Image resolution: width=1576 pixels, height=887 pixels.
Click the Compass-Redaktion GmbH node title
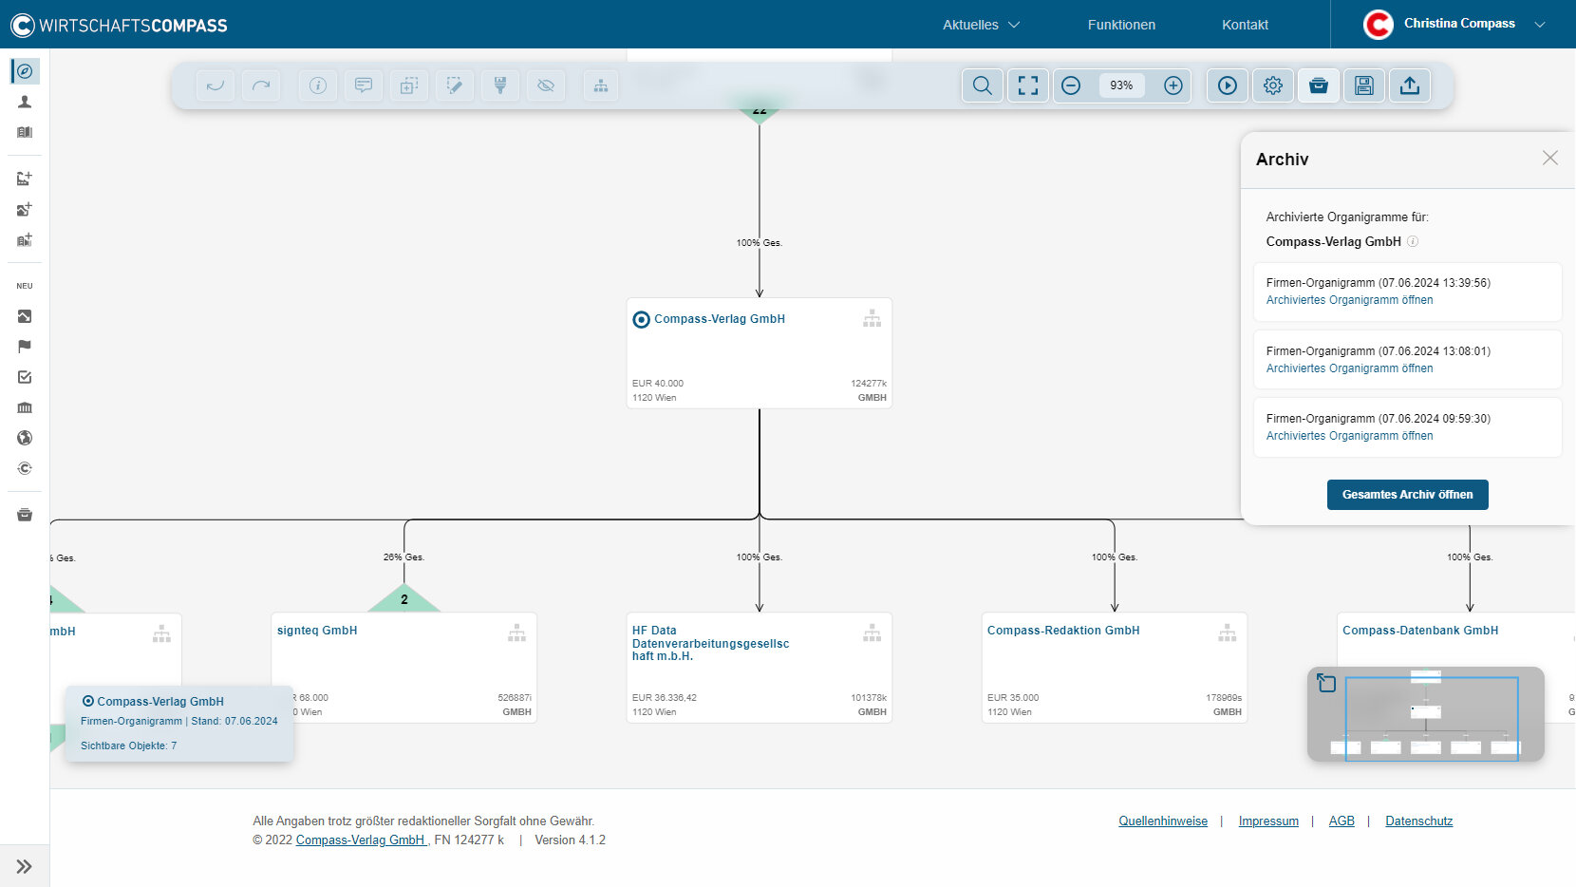point(1063,631)
